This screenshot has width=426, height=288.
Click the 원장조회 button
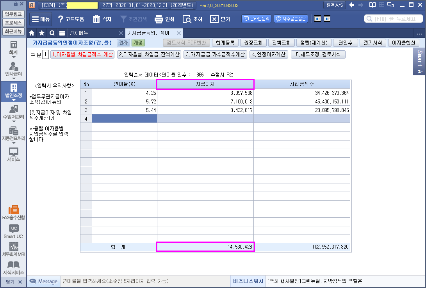point(253,43)
